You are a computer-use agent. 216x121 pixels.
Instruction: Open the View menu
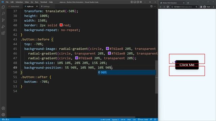point(27,2)
